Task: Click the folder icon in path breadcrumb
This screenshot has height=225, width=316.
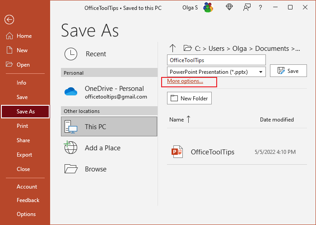Action: click(187, 48)
